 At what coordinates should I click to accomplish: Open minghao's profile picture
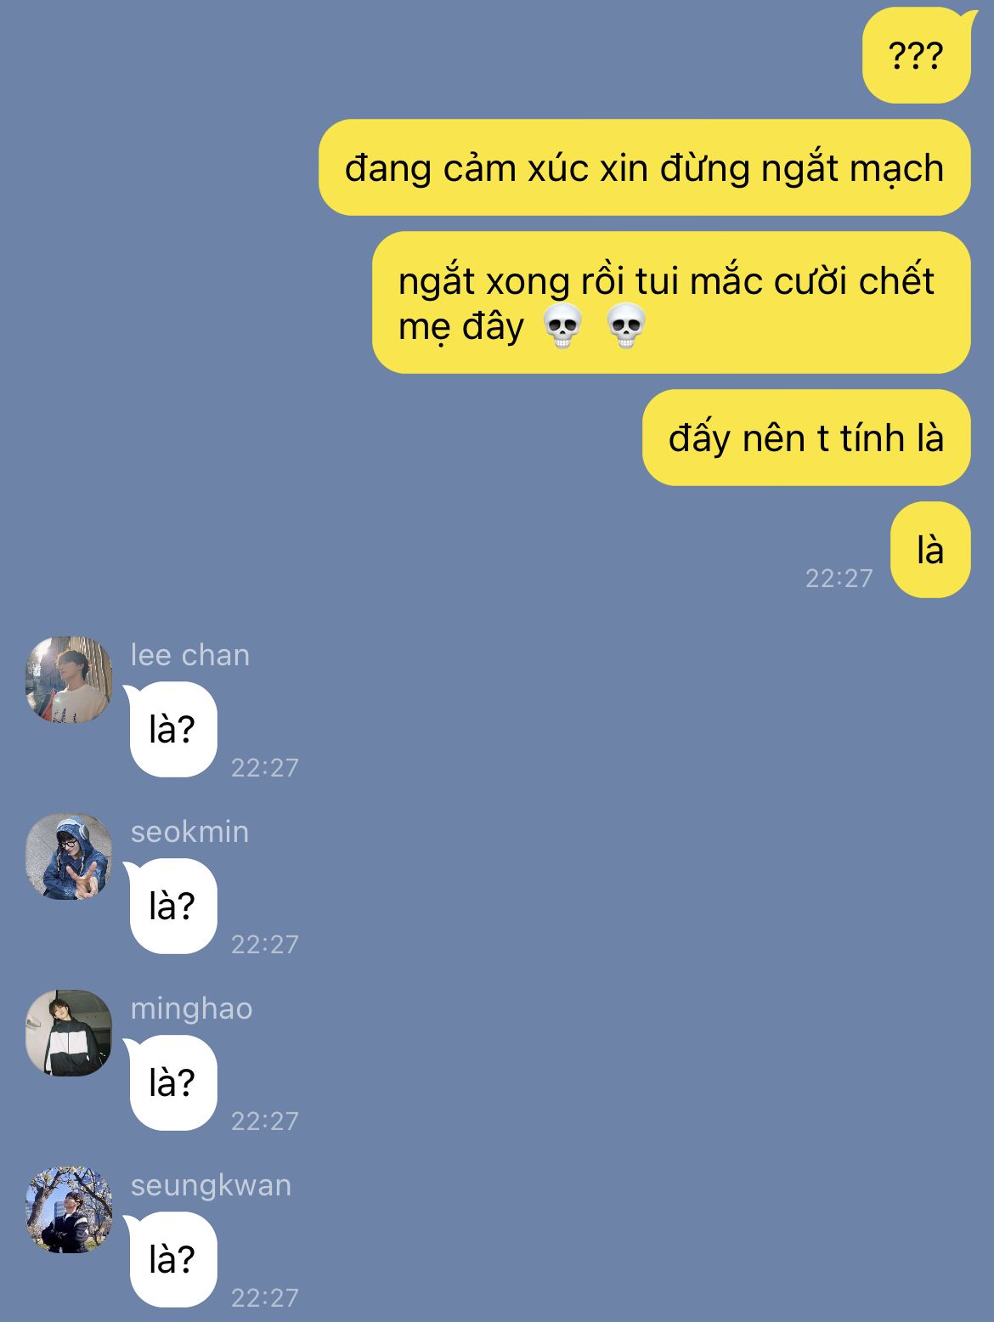tap(69, 1033)
